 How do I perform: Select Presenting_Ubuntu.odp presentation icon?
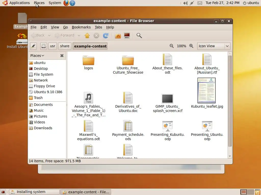(207, 126)
